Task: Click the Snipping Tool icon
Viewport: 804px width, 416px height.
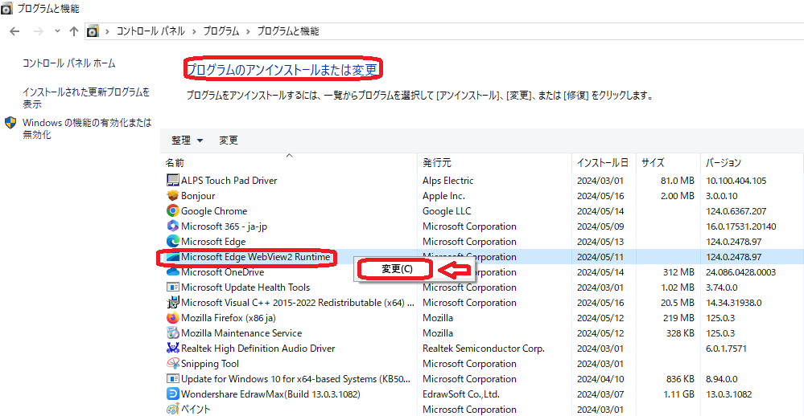Action: [x=173, y=363]
